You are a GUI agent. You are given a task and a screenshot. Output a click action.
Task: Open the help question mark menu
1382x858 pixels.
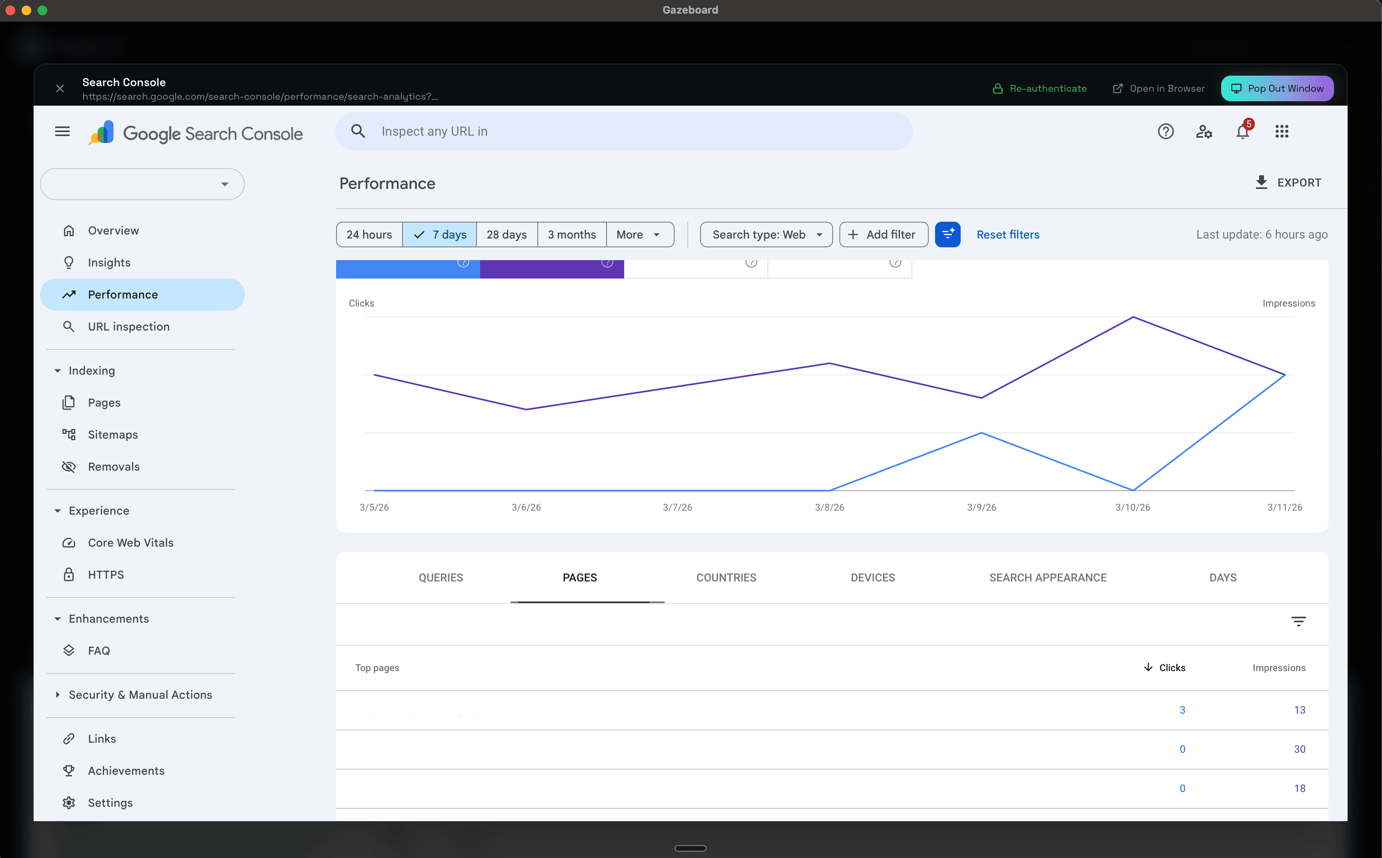pyautogui.click(x=1166, y=131)
